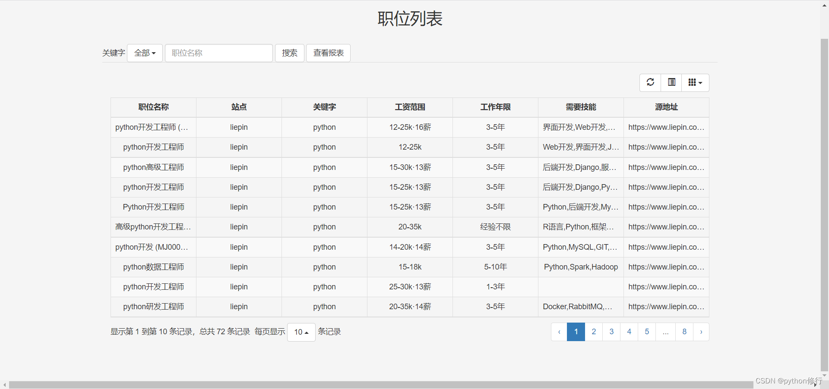Viewport: 829px width, 389px height.
Task: Focus the 职位名称 search input
Action: point(219,53)
